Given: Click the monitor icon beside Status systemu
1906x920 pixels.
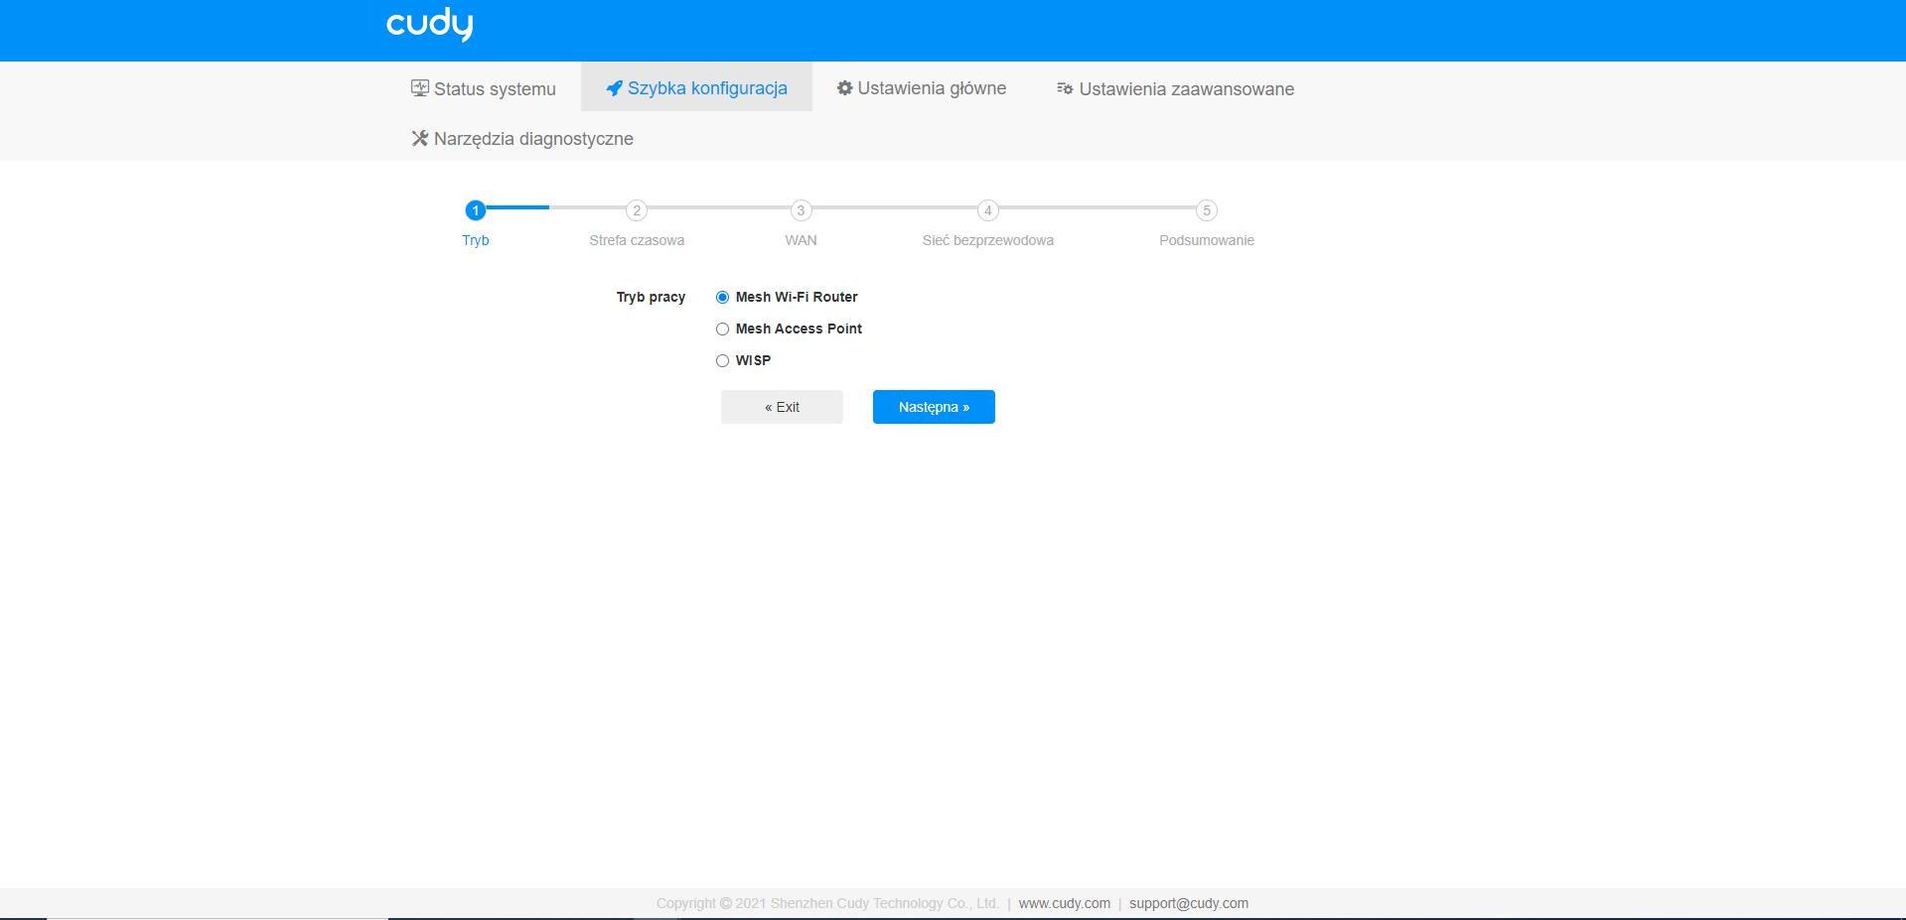Looking at the screenshot, I should pos(420,88).
